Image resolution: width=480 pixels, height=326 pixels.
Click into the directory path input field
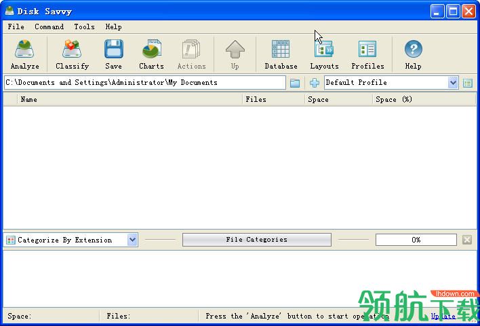145,83
